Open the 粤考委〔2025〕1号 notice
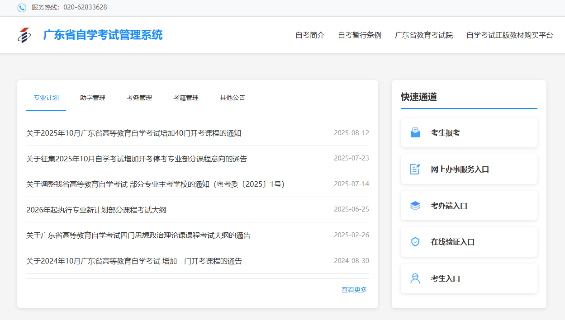This screenshot has width=565, height=320. [x=155, y=184]
